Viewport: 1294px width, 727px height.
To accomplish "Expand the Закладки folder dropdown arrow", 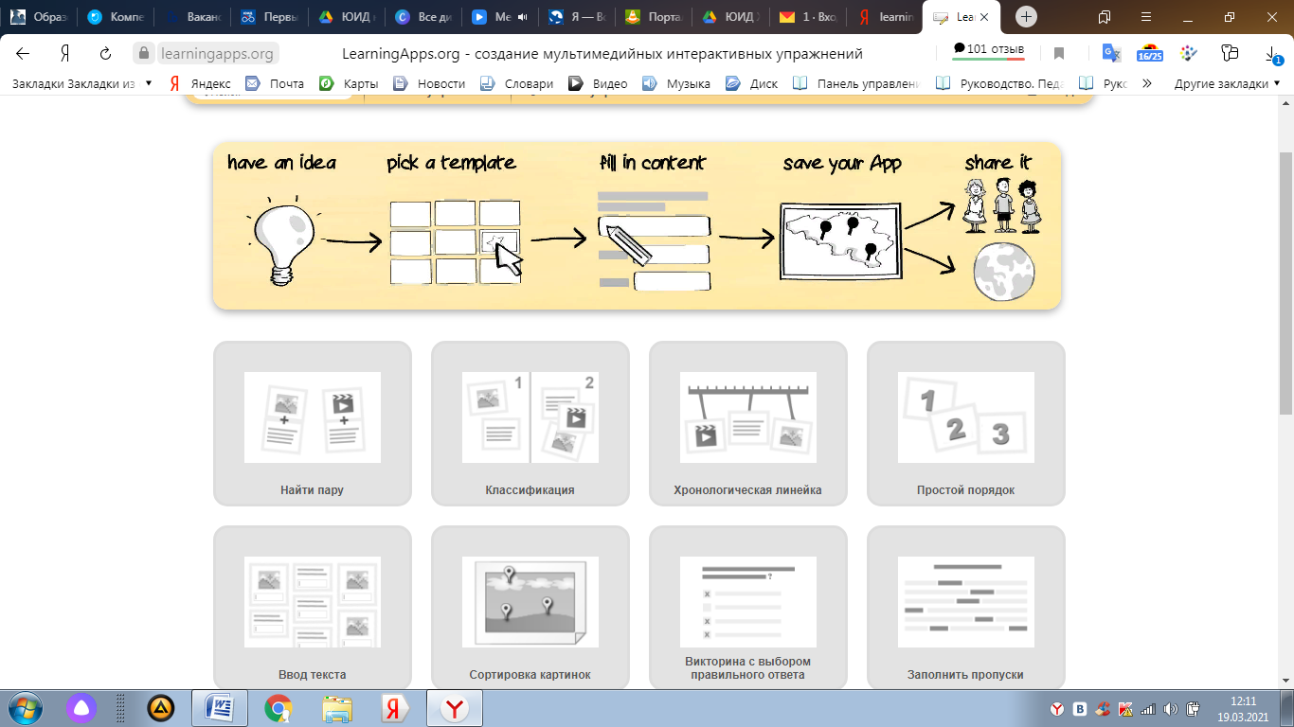I will [x=149, y=83].
